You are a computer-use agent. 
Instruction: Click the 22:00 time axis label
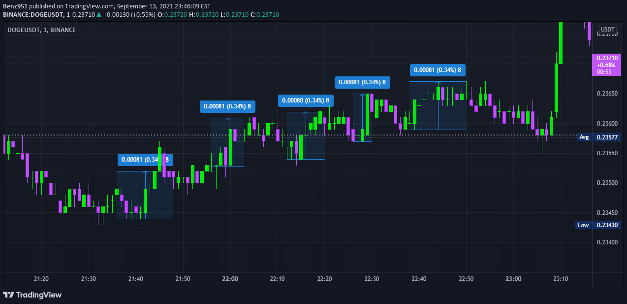click(230, 279)
